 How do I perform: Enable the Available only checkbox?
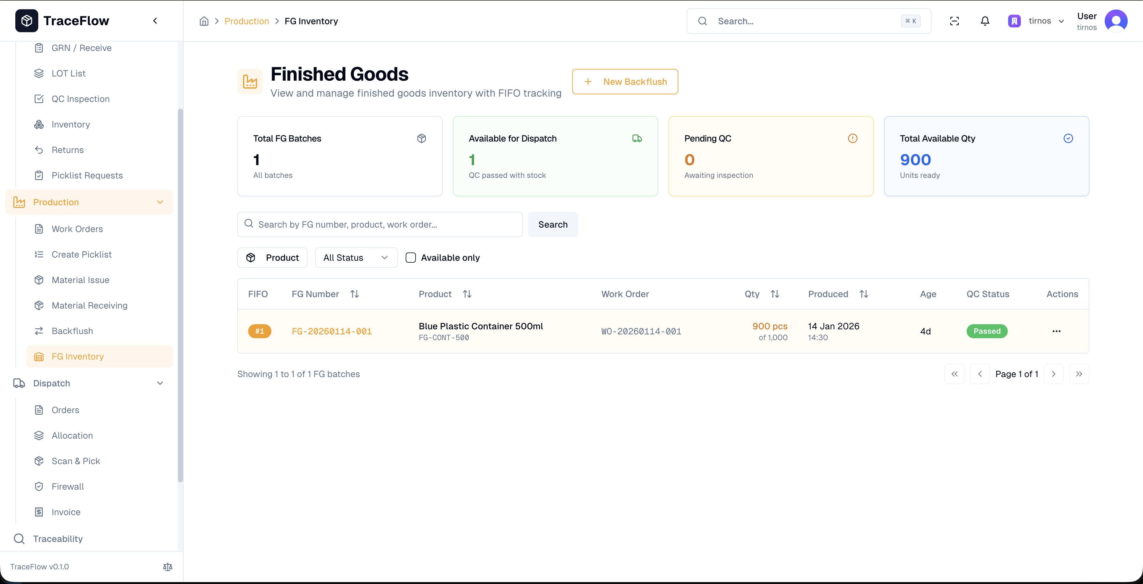point(410,258)
